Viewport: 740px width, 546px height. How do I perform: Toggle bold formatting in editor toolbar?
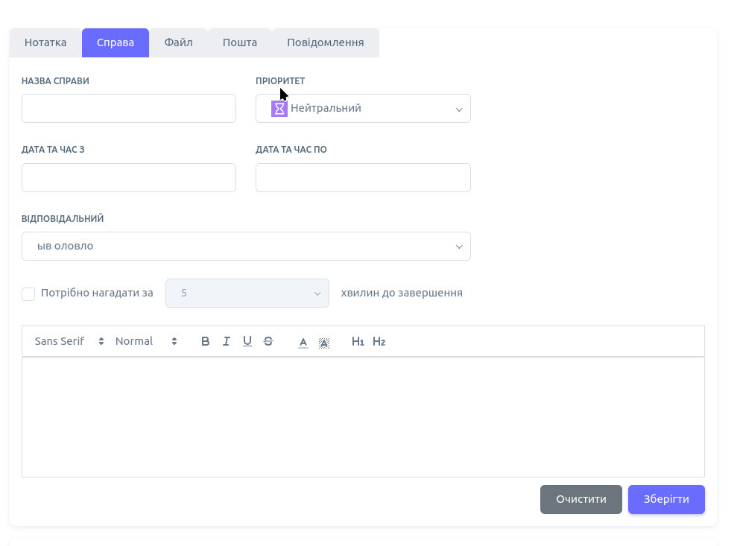[x=206, y=341]
